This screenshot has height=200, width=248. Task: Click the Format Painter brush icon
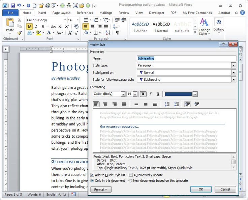(x=19, y=33)
